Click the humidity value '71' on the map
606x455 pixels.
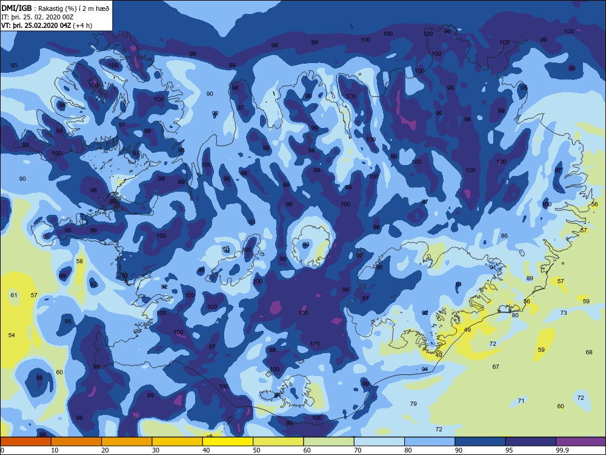pos(521,401)
